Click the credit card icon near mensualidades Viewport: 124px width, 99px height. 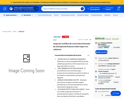point(96,43)
